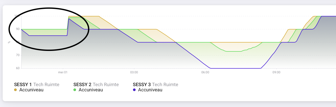Click the SESSY 1 Tech Ruimte legend title
The height and width of the screenshot is (107, 336).
coord(37,85)
